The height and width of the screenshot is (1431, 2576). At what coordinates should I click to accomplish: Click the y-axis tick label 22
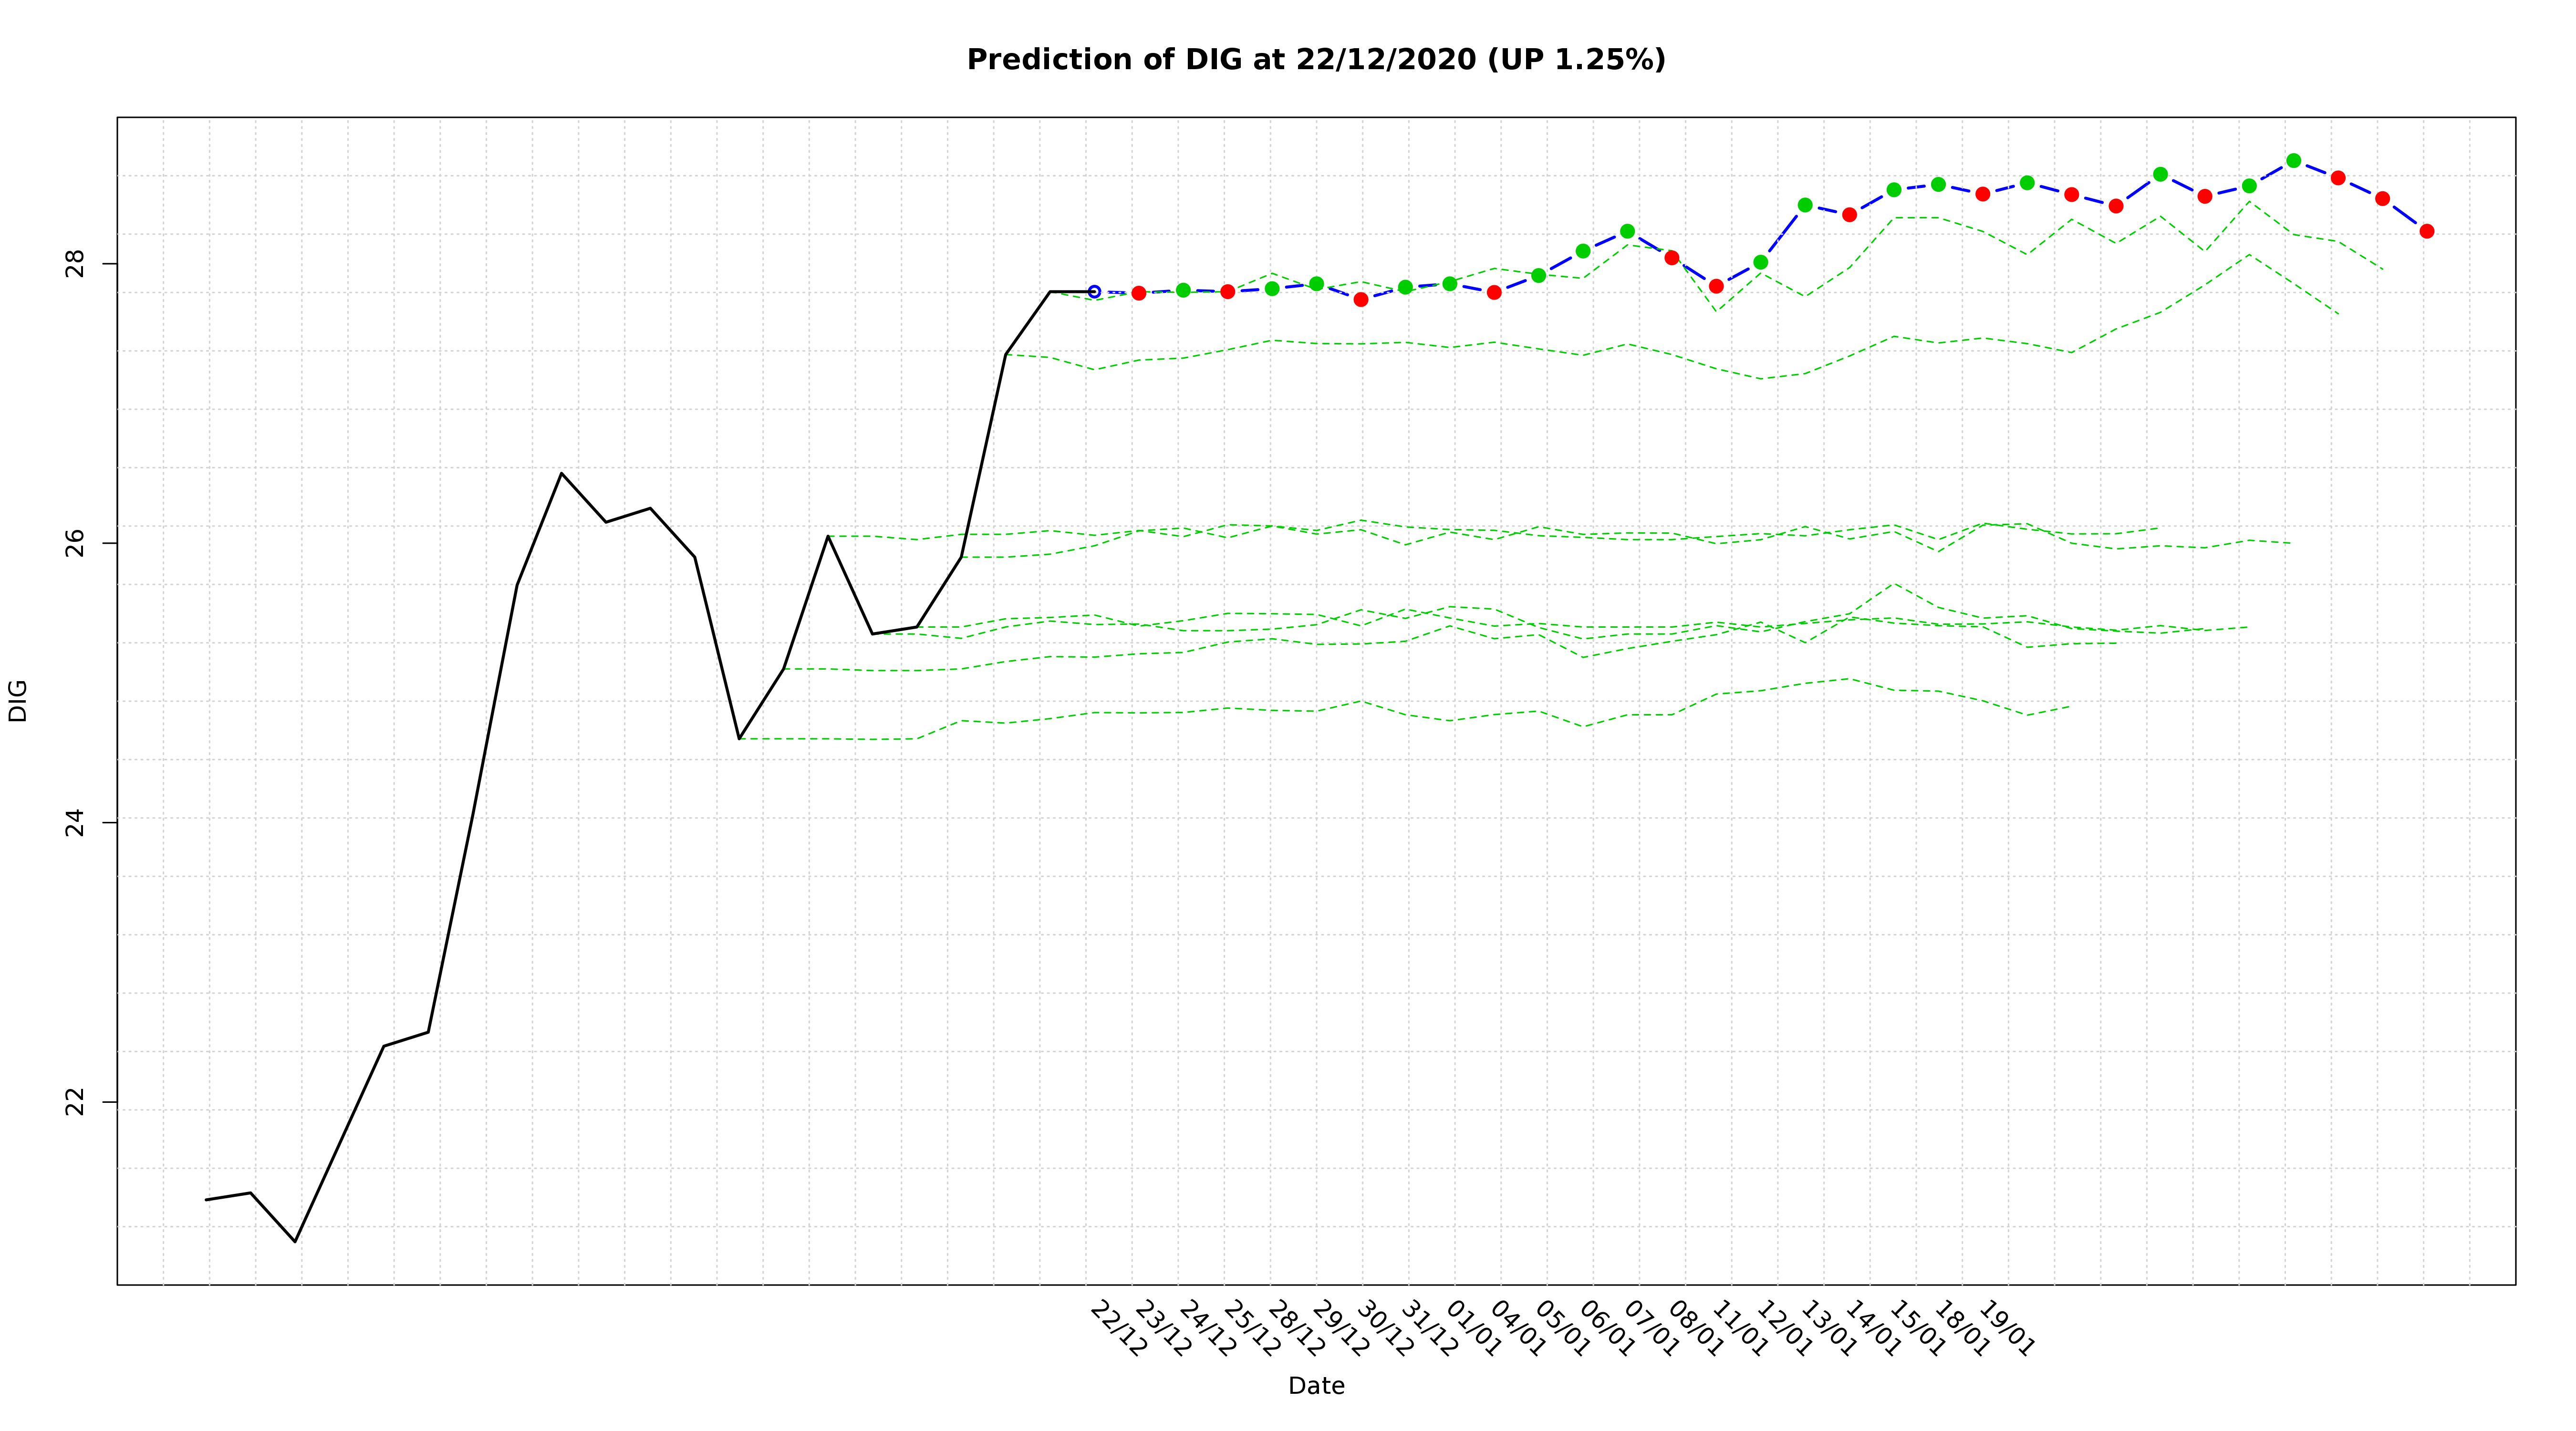coord(76,1102)
